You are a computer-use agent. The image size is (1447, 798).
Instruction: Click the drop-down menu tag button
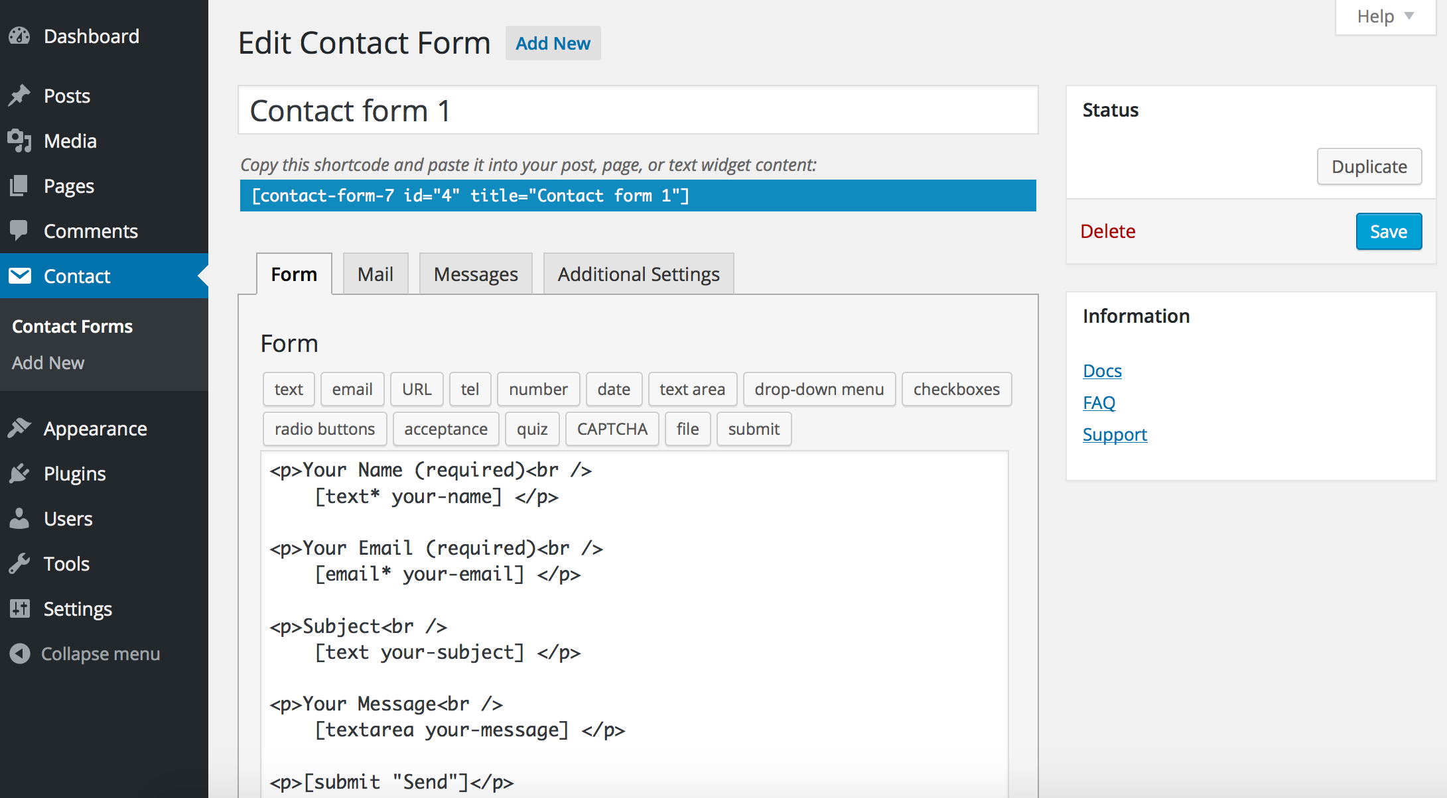[819, 389]
